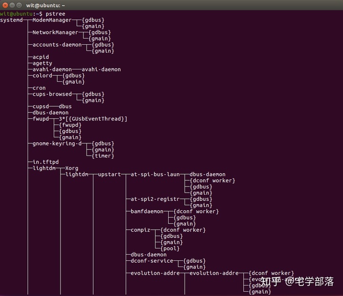Click '{gdbus}' next to dconf-service
This screenshot has width=343, height=296.
point(194,261)
